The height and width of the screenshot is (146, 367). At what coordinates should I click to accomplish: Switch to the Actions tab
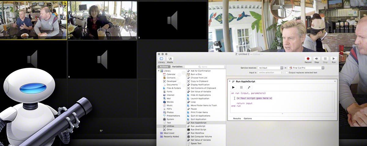click(x=164, y=67)
